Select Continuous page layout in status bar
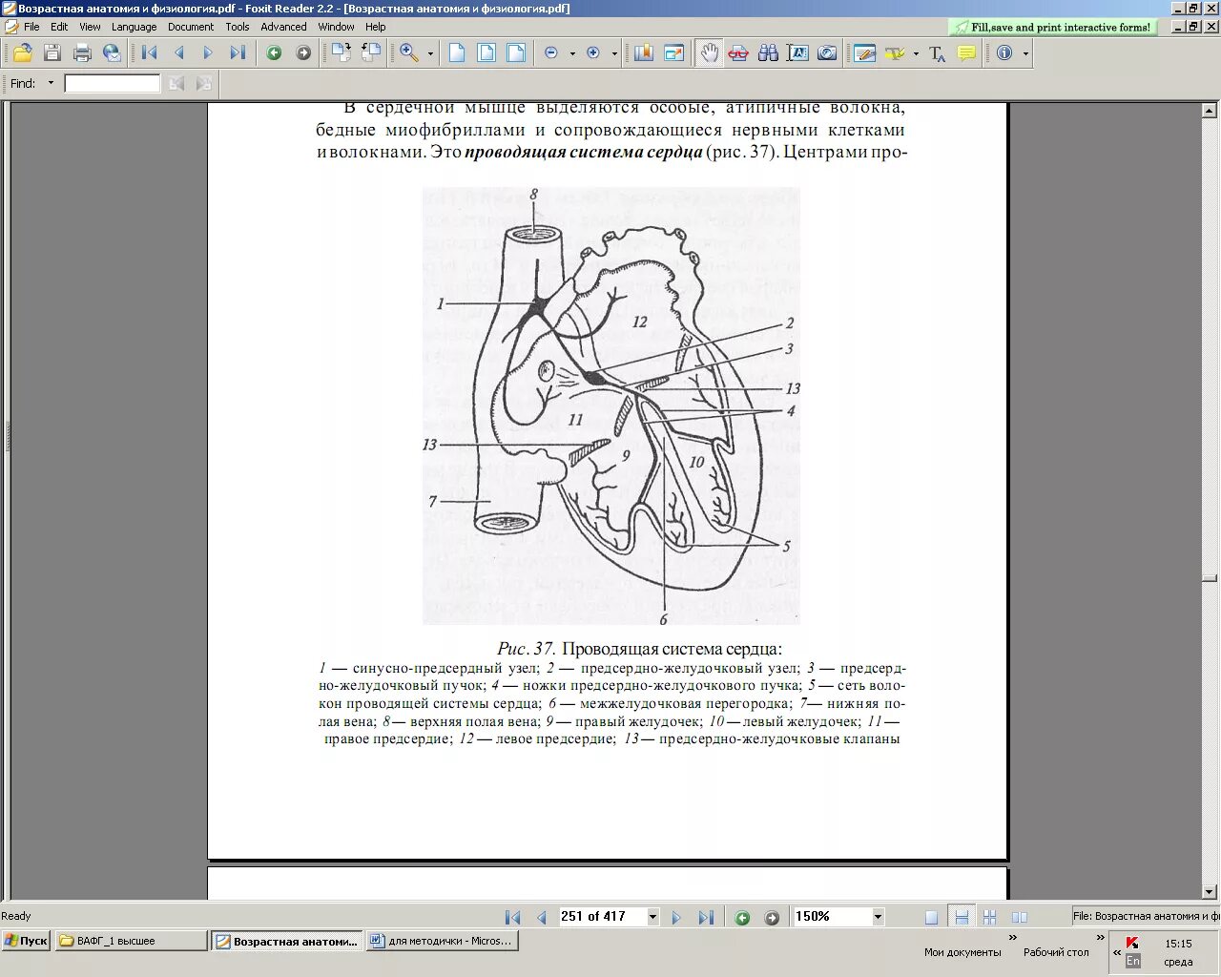The width and height of the screenshot is (1221, 977). point(962,917)
